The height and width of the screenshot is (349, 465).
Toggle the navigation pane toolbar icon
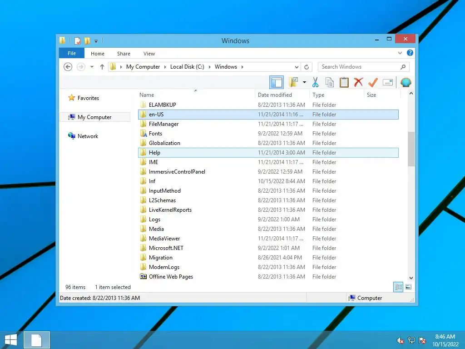pyautogui.click(x=277, y=83)
